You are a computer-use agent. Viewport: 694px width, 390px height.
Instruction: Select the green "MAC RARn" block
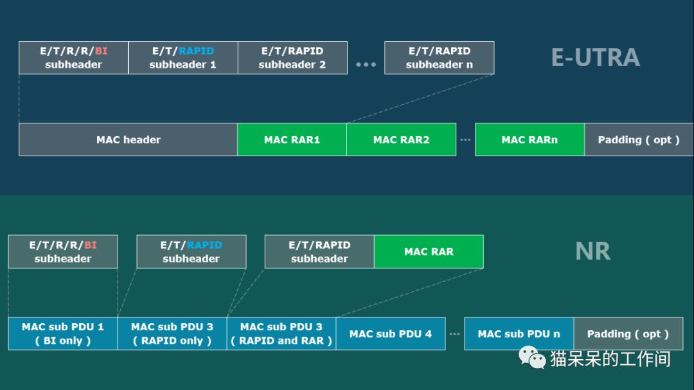pyautogui.click(x=529, y=139)
